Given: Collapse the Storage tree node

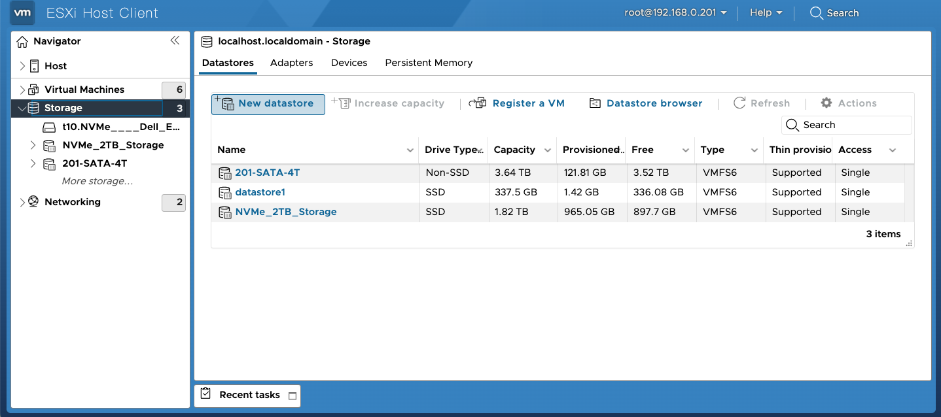Looking at the screenshot, I should pos(22,108).
